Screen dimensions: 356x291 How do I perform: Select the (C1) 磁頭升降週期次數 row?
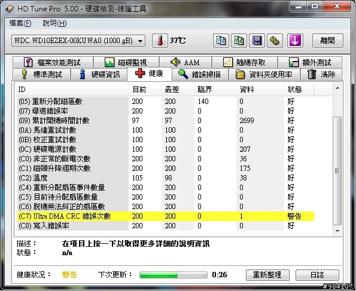tap(166, 168)
